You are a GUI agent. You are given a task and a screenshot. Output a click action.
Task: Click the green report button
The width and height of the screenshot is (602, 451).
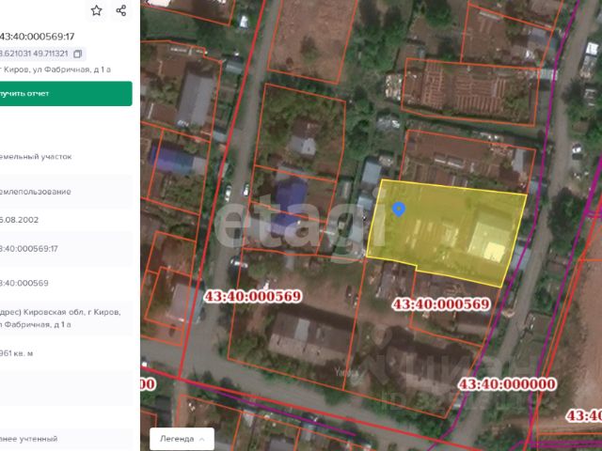tap(66, 94)
